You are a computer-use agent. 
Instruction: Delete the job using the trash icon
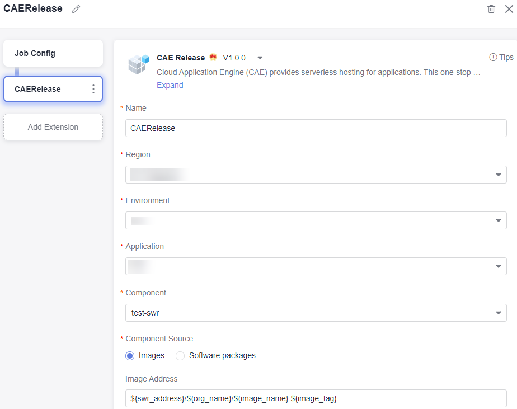(491, 9)
